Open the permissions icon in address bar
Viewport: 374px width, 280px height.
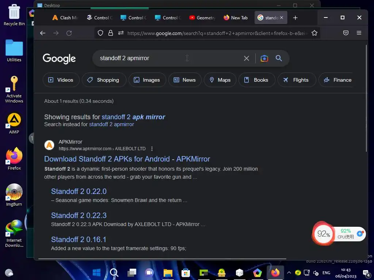(121, 33)
